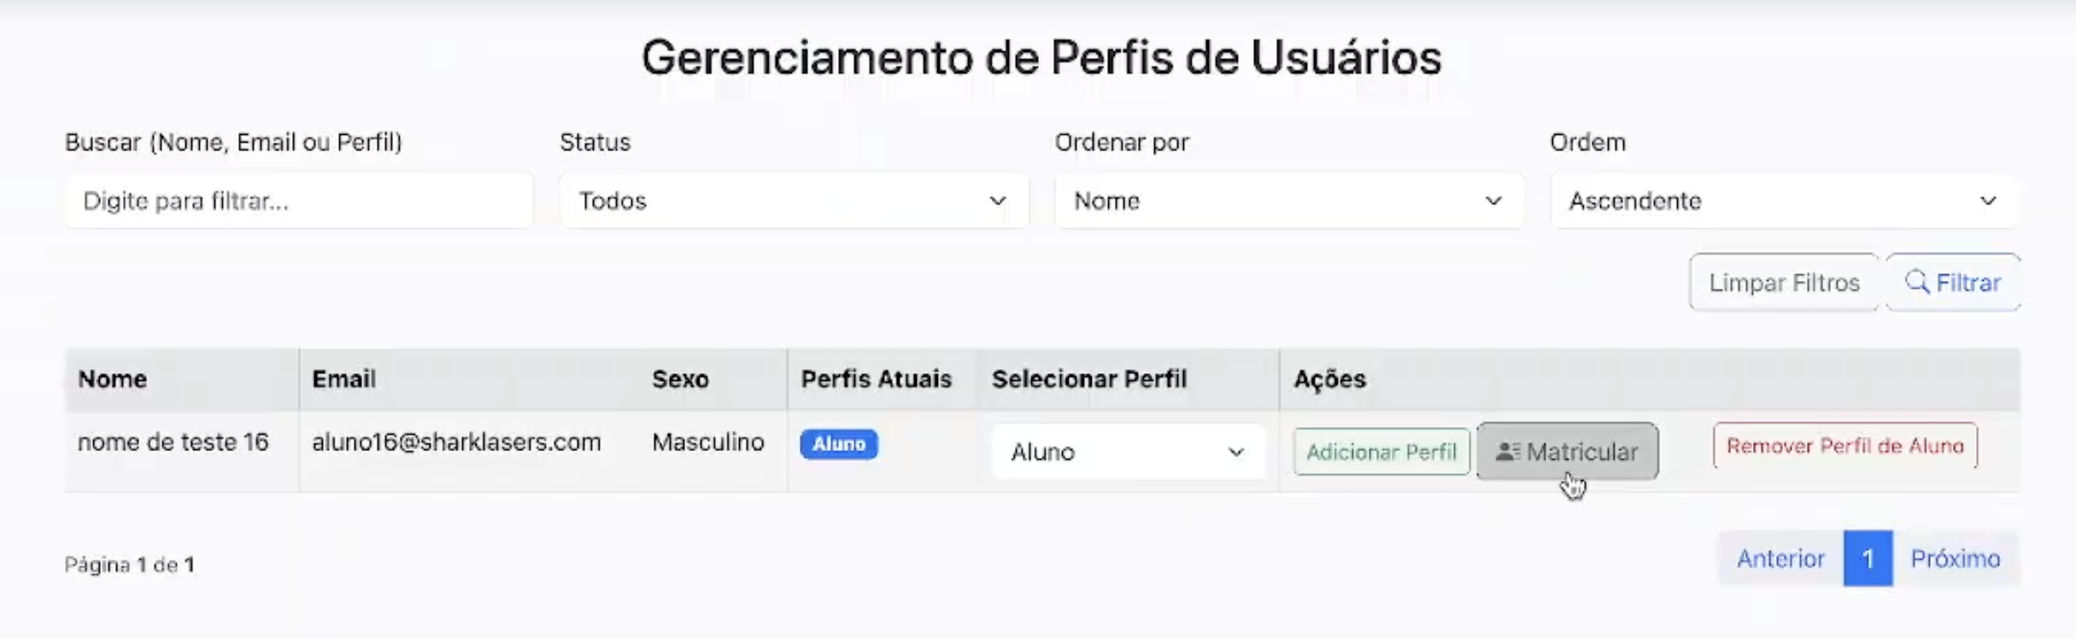Select page 1 in pagination
The height and width of the screenshot is (639, 2076).
click(1868, 559)
